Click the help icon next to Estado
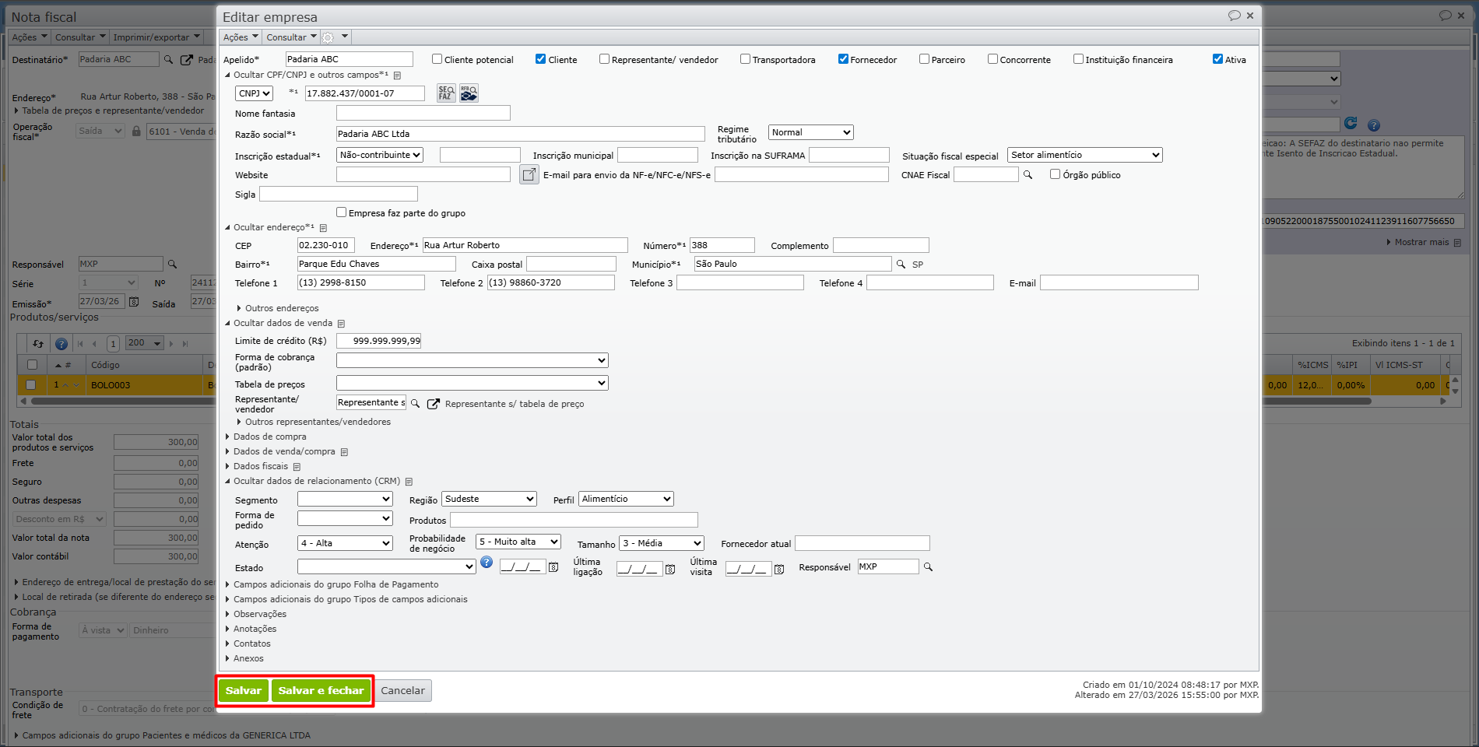Image resolution: width=1479 pixels, height=747 pixels. pyautogui.click(x=487, y=563)
